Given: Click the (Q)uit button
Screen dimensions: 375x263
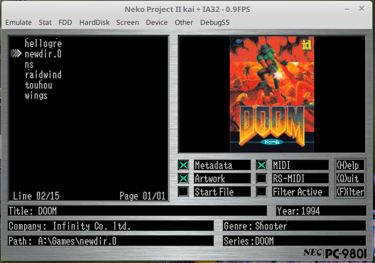Looking at the screenshot, I should coord(350,179).
